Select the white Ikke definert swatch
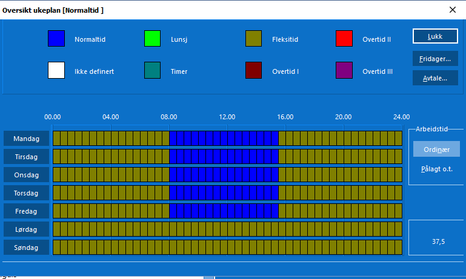Image resolution: width=466 pixels, height=279 pixels. (x=56, y=70)
